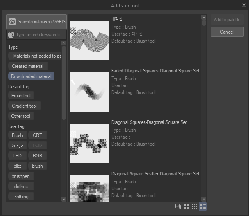Click the tag filter panel scrollbar thumb
The width and height of the screenshot is (249, 216).
tap(64, 83)
